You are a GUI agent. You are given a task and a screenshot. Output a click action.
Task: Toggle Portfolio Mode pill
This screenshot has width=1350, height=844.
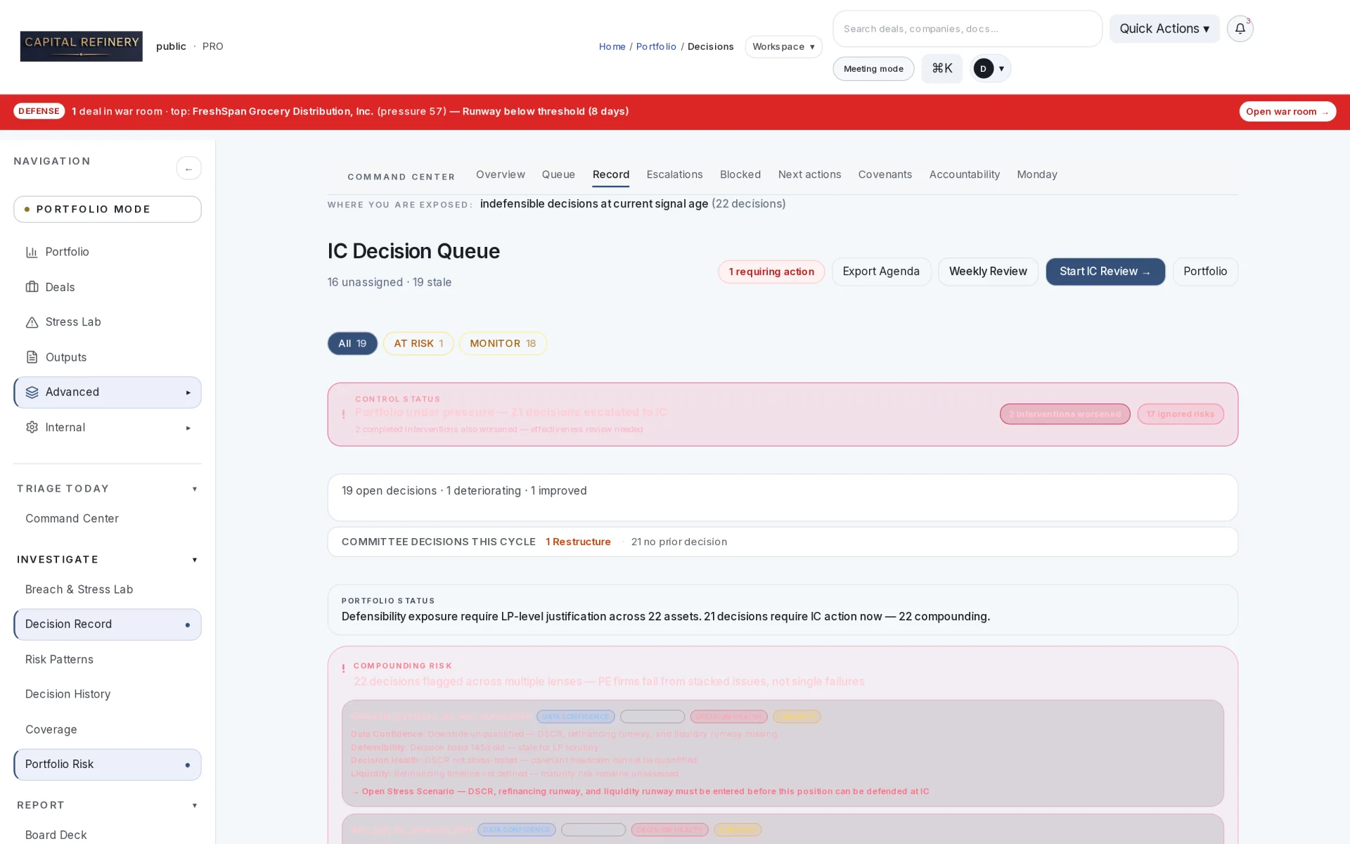[x=108, y=210]
